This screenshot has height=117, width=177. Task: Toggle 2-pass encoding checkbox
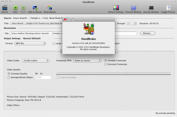(x=57, y=77)
